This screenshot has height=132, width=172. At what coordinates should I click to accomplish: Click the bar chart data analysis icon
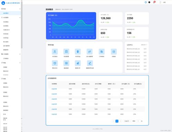pyautogui.click(x=78, y=63)
